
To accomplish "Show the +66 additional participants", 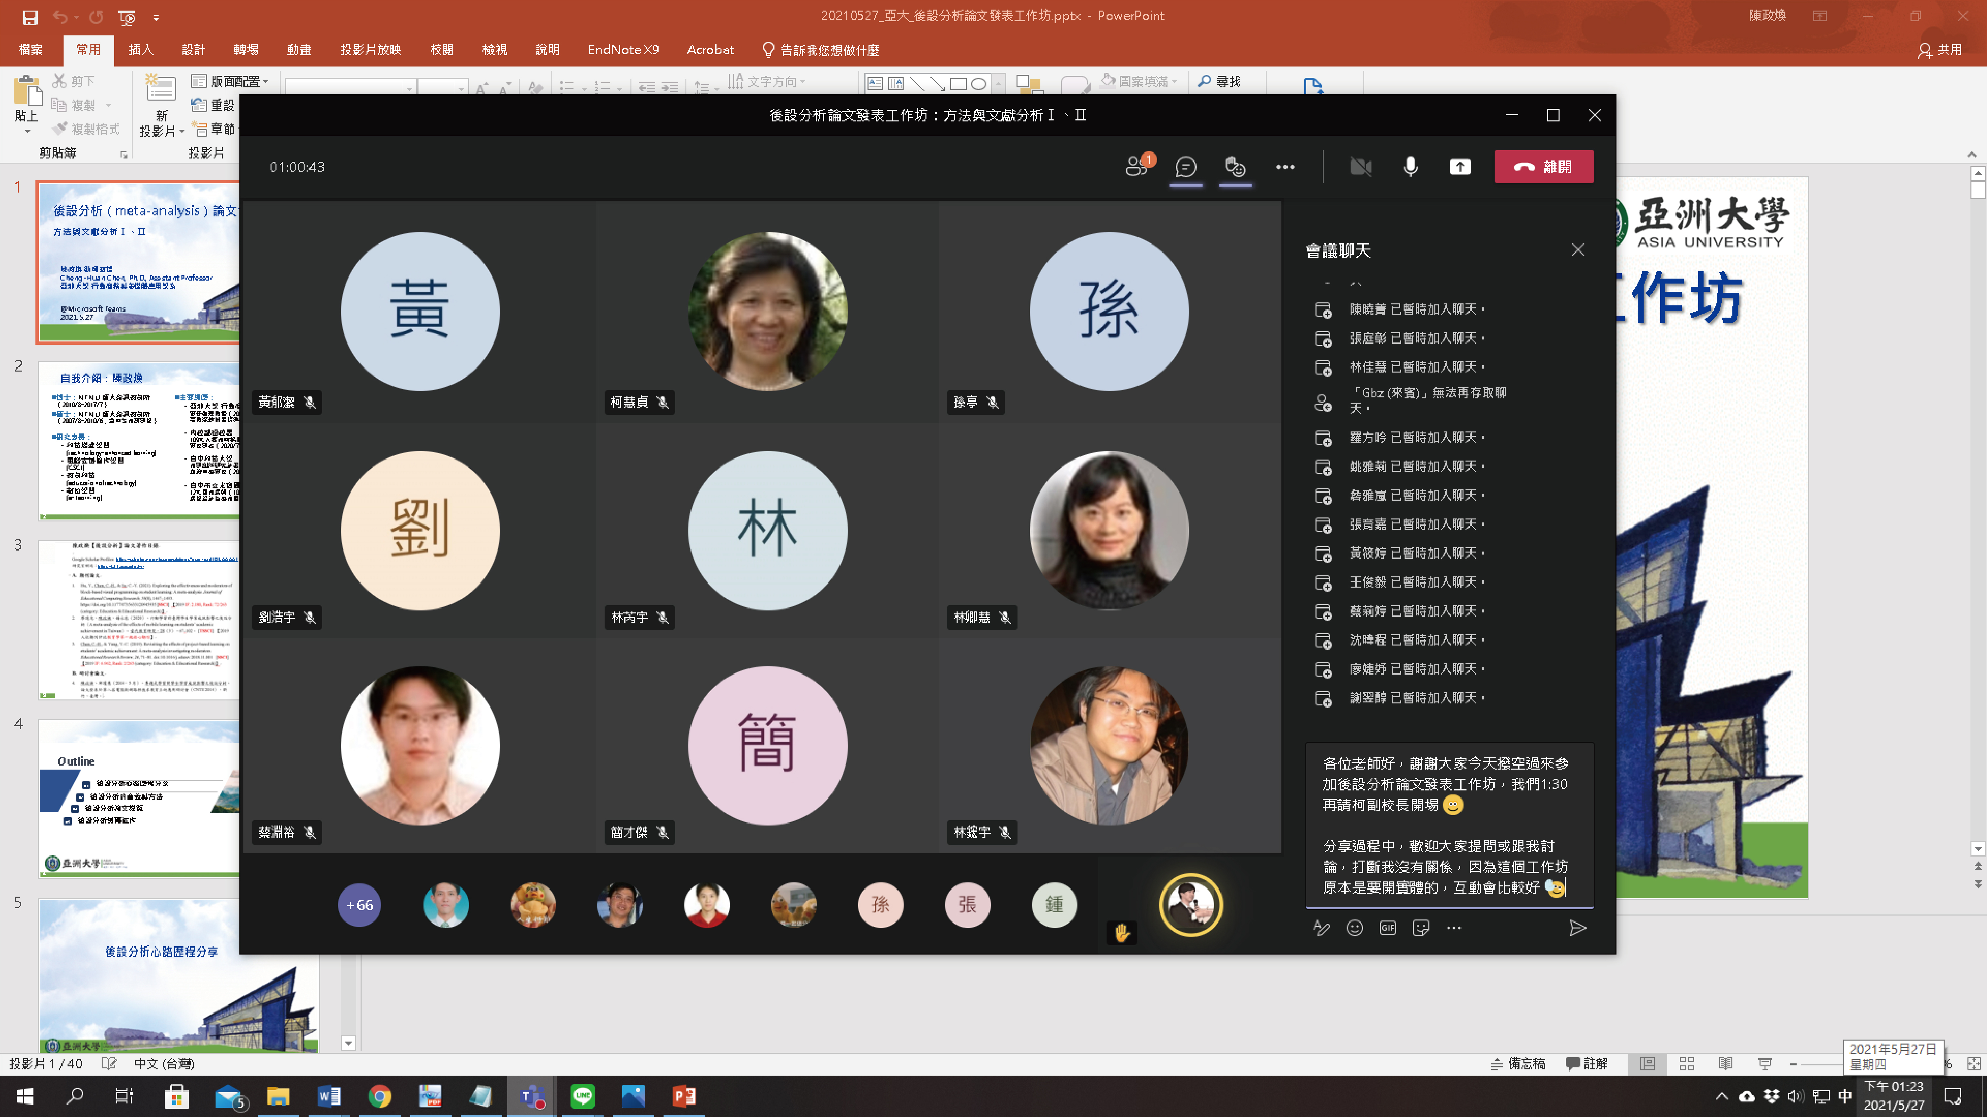I will [360, 905].
